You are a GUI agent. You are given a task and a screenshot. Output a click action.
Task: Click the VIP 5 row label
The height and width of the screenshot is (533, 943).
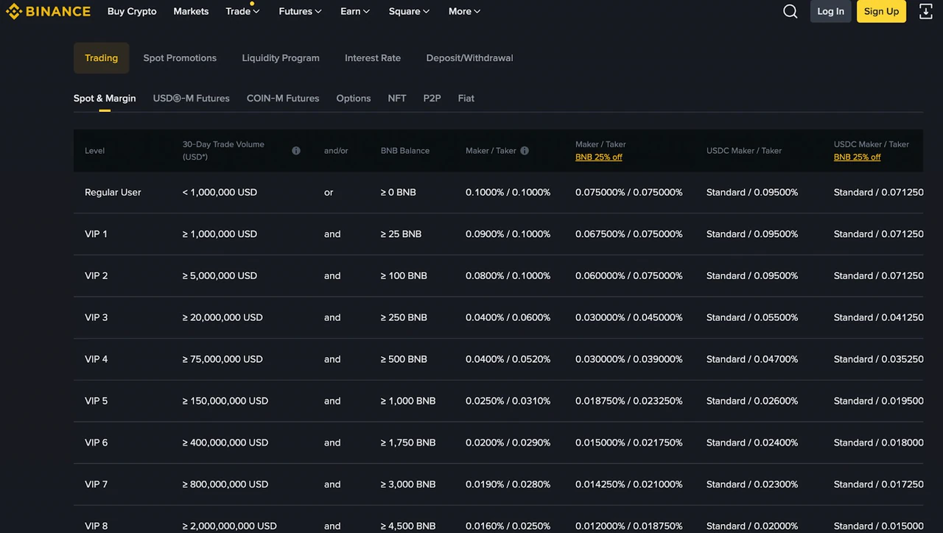[x=97, y=401]
